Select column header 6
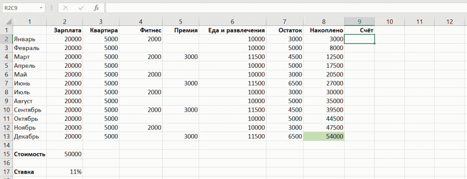 [233, 22]
